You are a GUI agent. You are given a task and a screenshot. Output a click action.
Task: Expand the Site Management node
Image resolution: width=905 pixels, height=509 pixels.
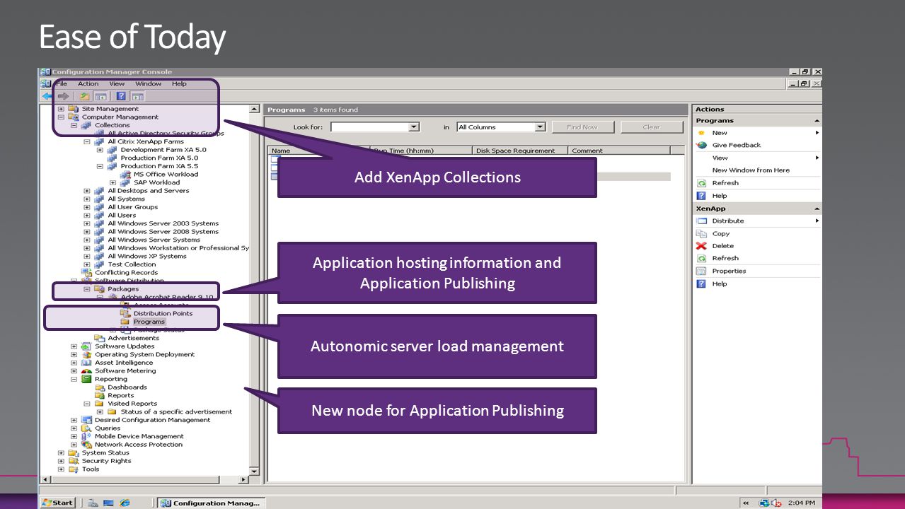(x=61, y=109)
